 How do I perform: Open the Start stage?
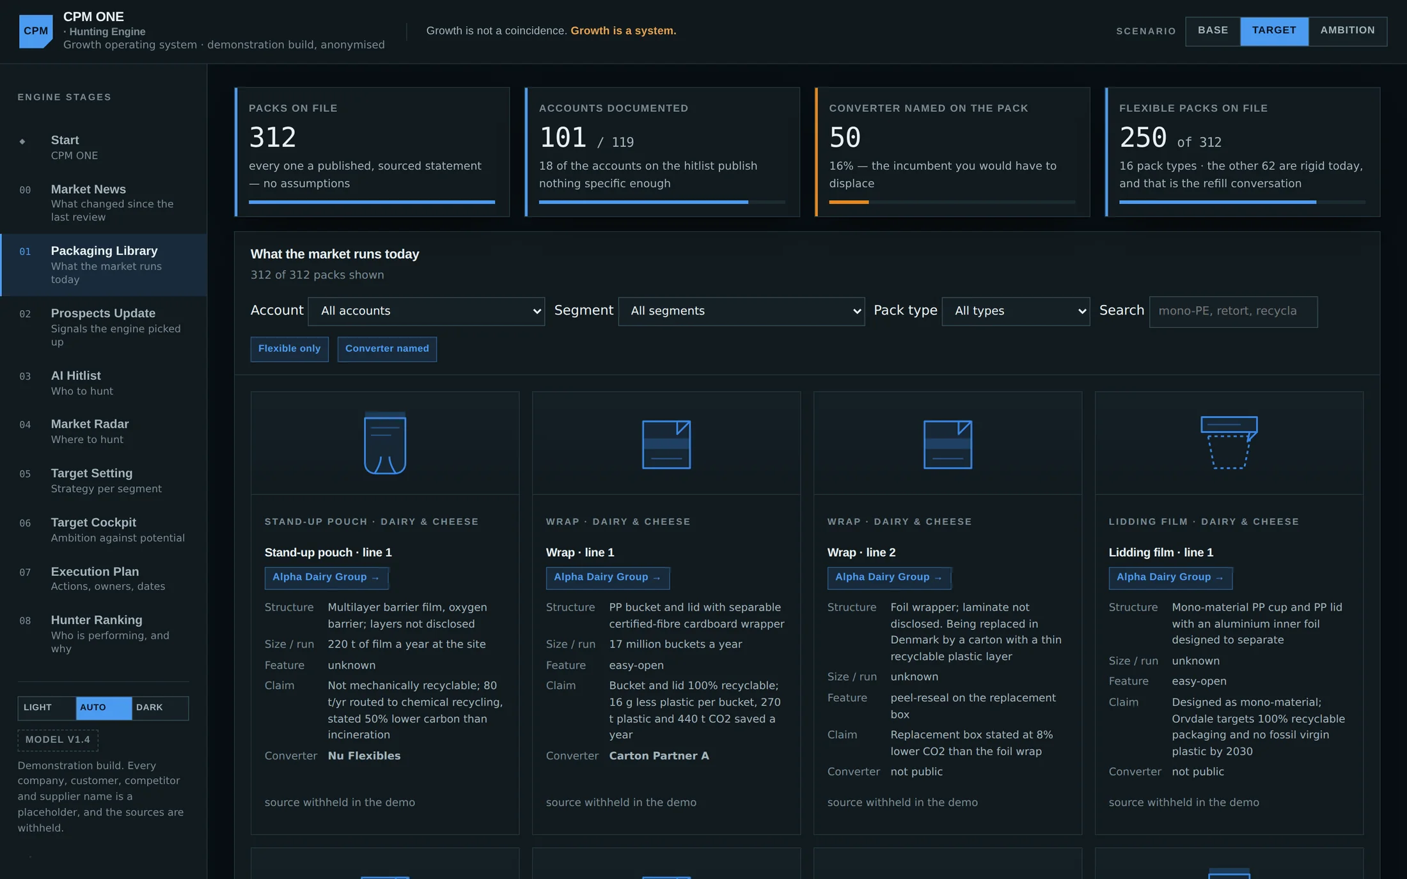point(104,147)
